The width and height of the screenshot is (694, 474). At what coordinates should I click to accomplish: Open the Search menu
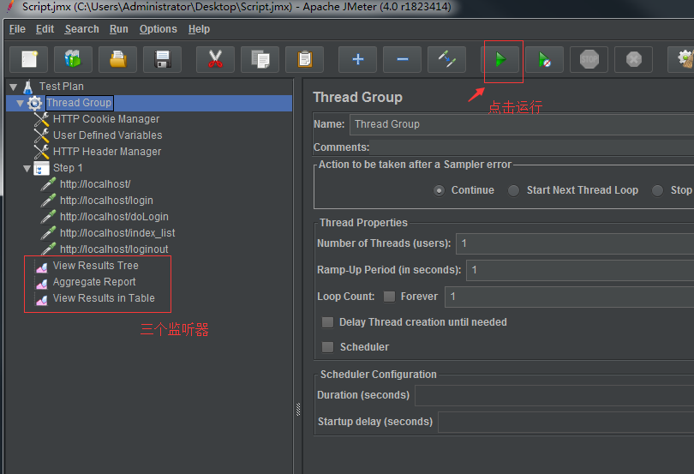(82, 29)
